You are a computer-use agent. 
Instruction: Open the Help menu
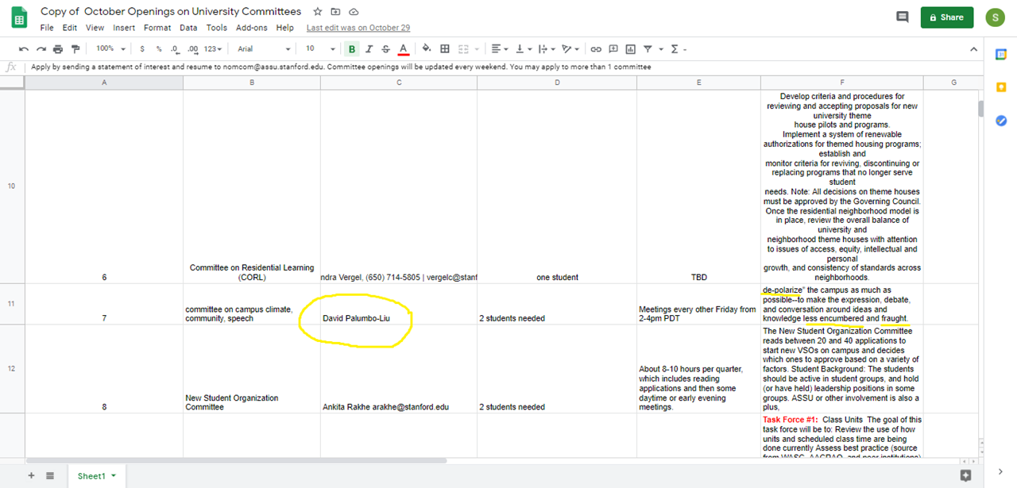click(x=285, y=28)
